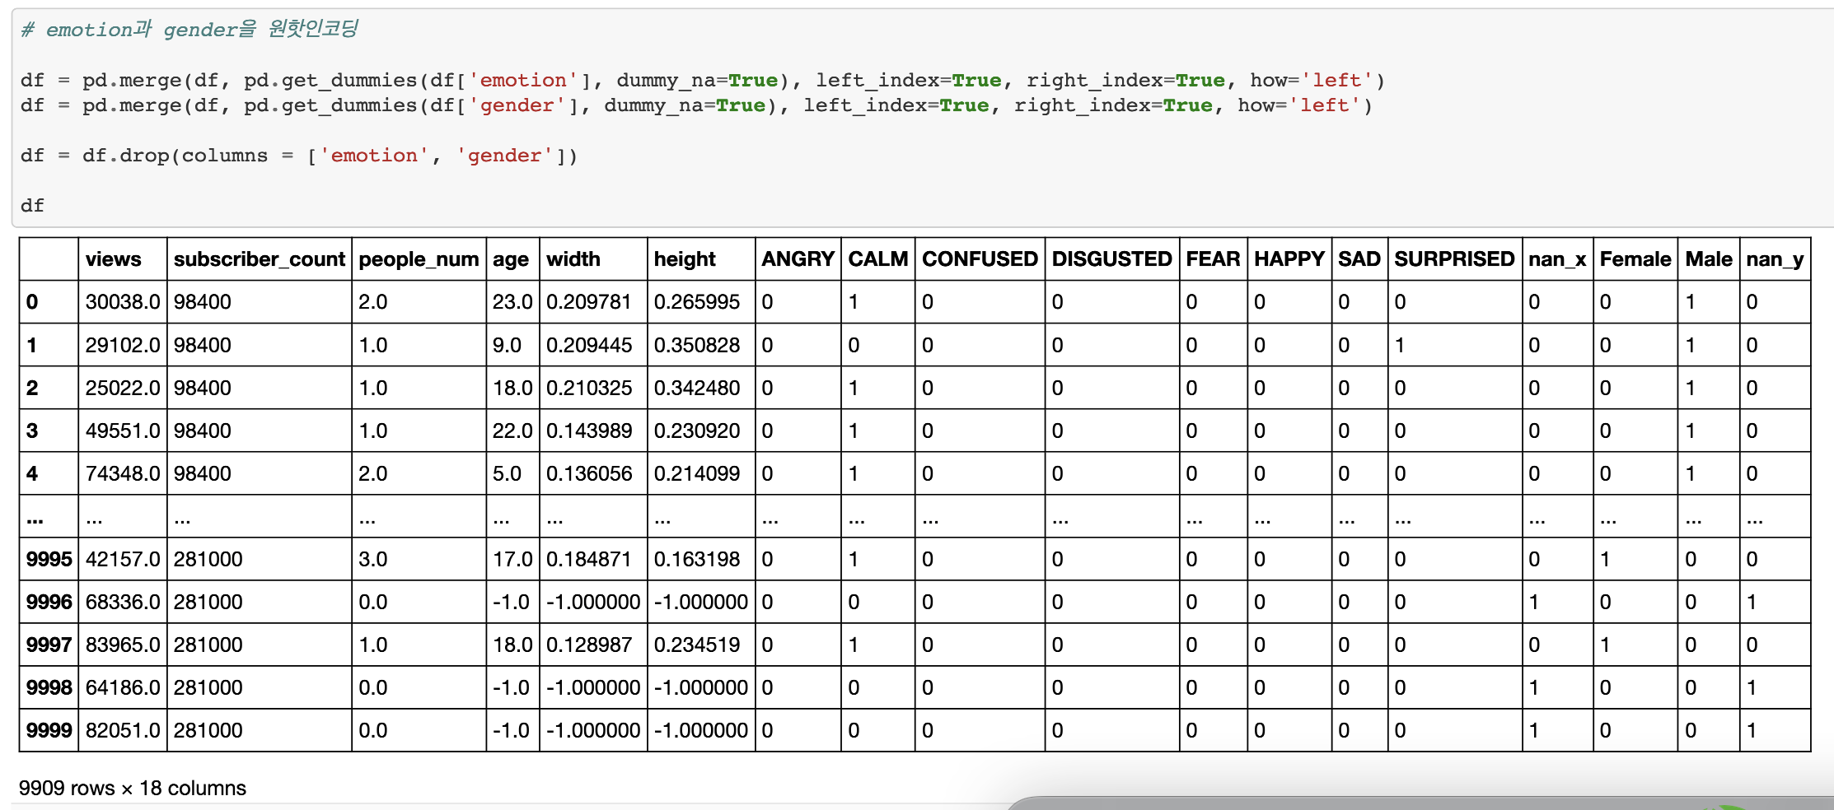
Task: Click width value 0.184871
Action: pos(589,559)
